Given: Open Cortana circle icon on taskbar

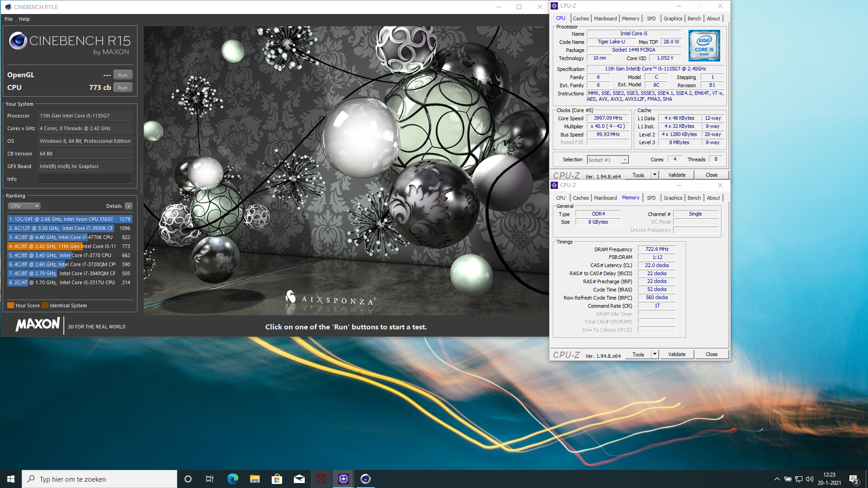Looking at the screenshot, I should [188, 479].
